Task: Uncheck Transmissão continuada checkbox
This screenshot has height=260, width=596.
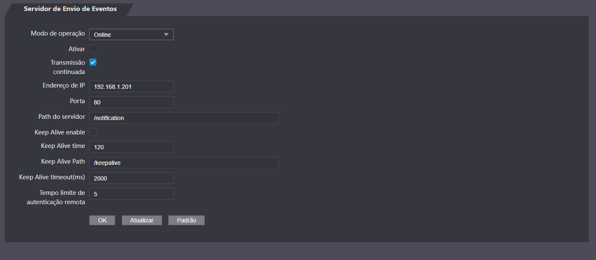Action: [93, 62]
